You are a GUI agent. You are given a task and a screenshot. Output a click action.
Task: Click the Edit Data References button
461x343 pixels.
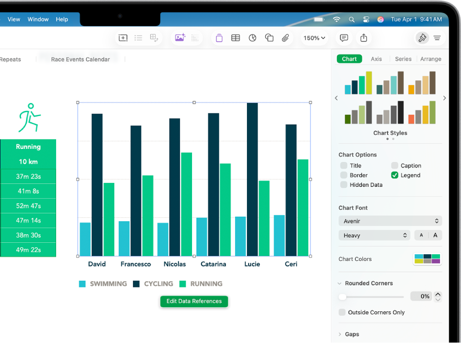click(194, 302)
